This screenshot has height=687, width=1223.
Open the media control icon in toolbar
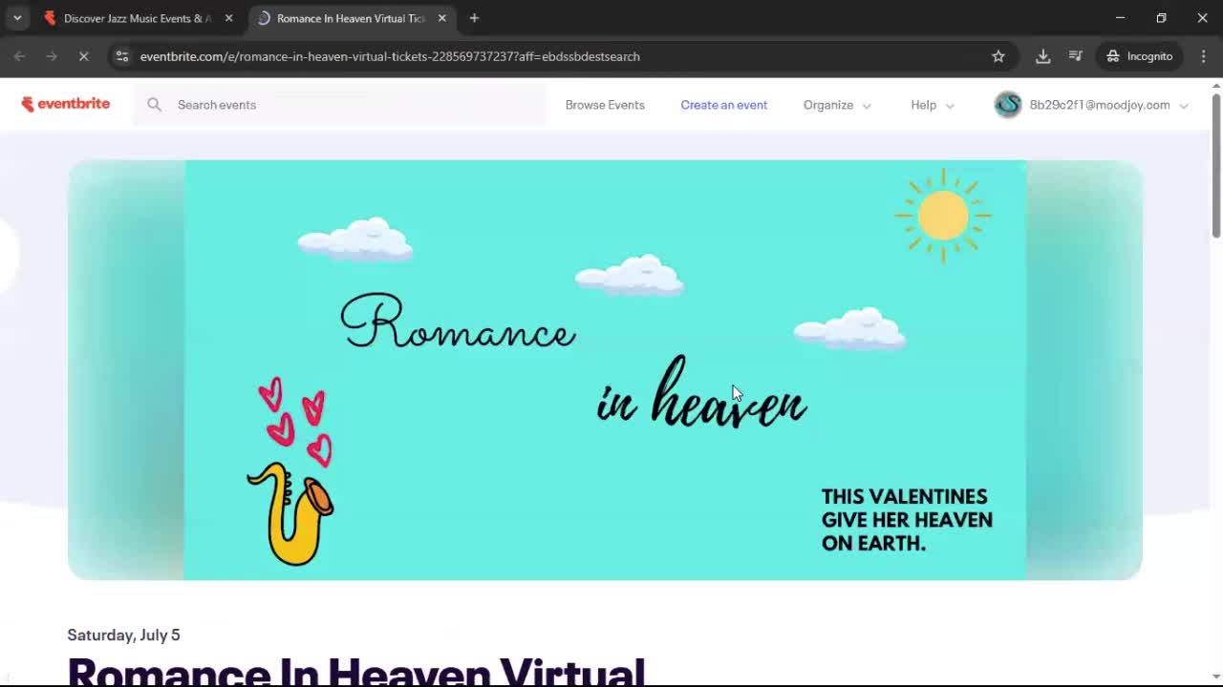(x=1076, y=56)
